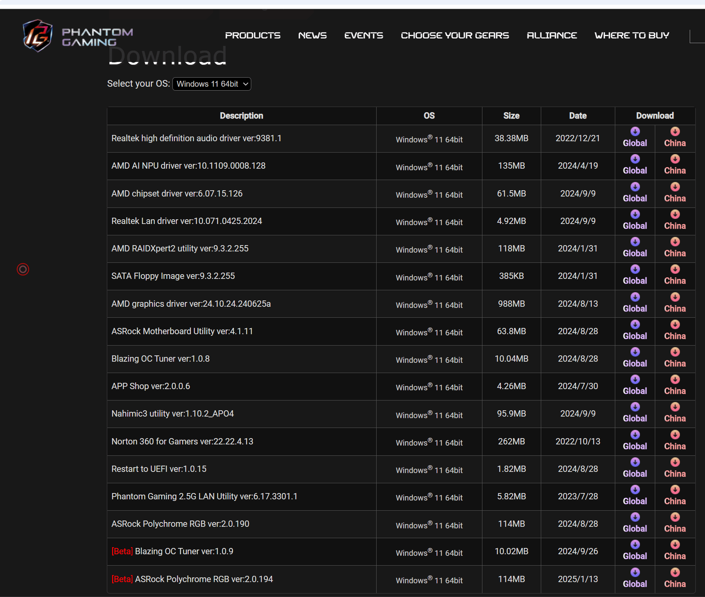Download Realtek Lan driver from China
Image resolution: width=705 pixels, height=597 pixels.
[675, 220]
